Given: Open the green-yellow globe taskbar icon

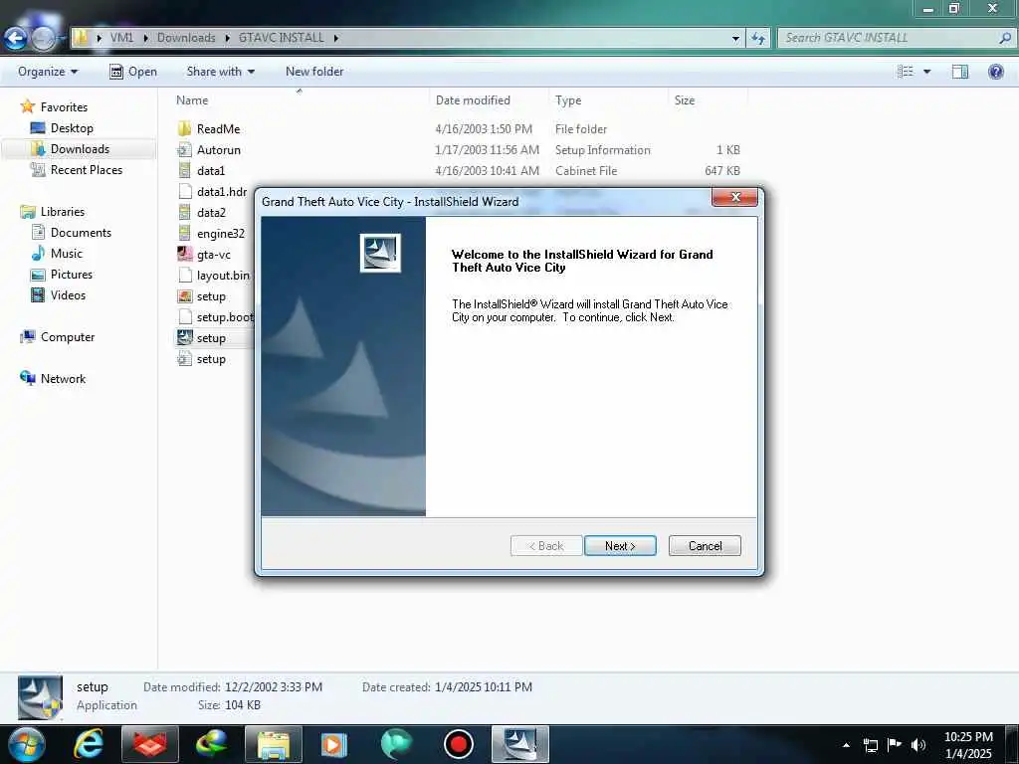Looking at the screenshot, I should tap(211, 744).
